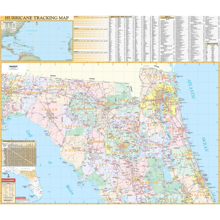Select the Index to Counties header
The image size is (220, 220).
pyautogui.click(x=213, y=44)
